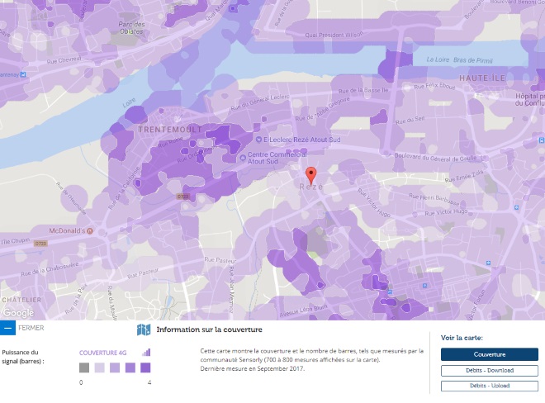
Task: Click the darkest purple legend swatch
Action: point(145,367)
